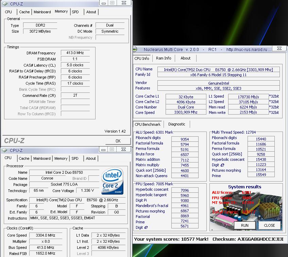Open the Cache tab in top CPU-Z window

[x=24, y=12]
